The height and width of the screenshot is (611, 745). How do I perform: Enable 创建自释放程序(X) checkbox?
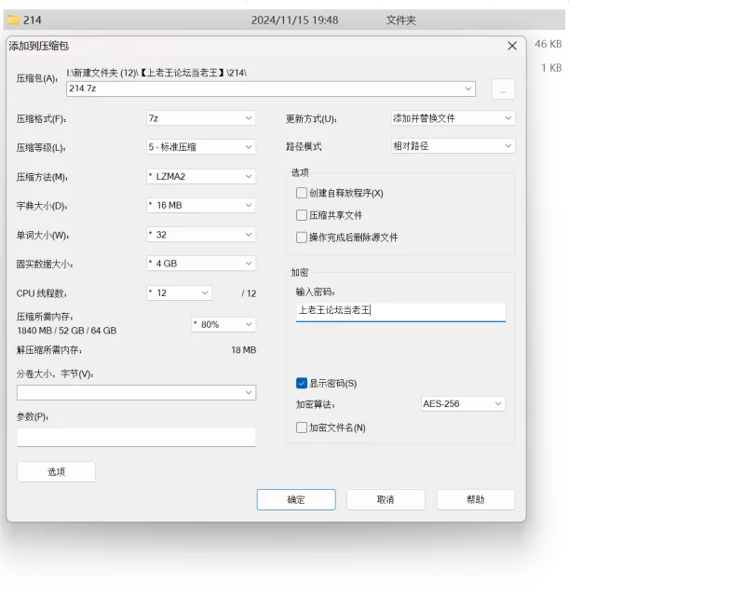coord(301,193)
